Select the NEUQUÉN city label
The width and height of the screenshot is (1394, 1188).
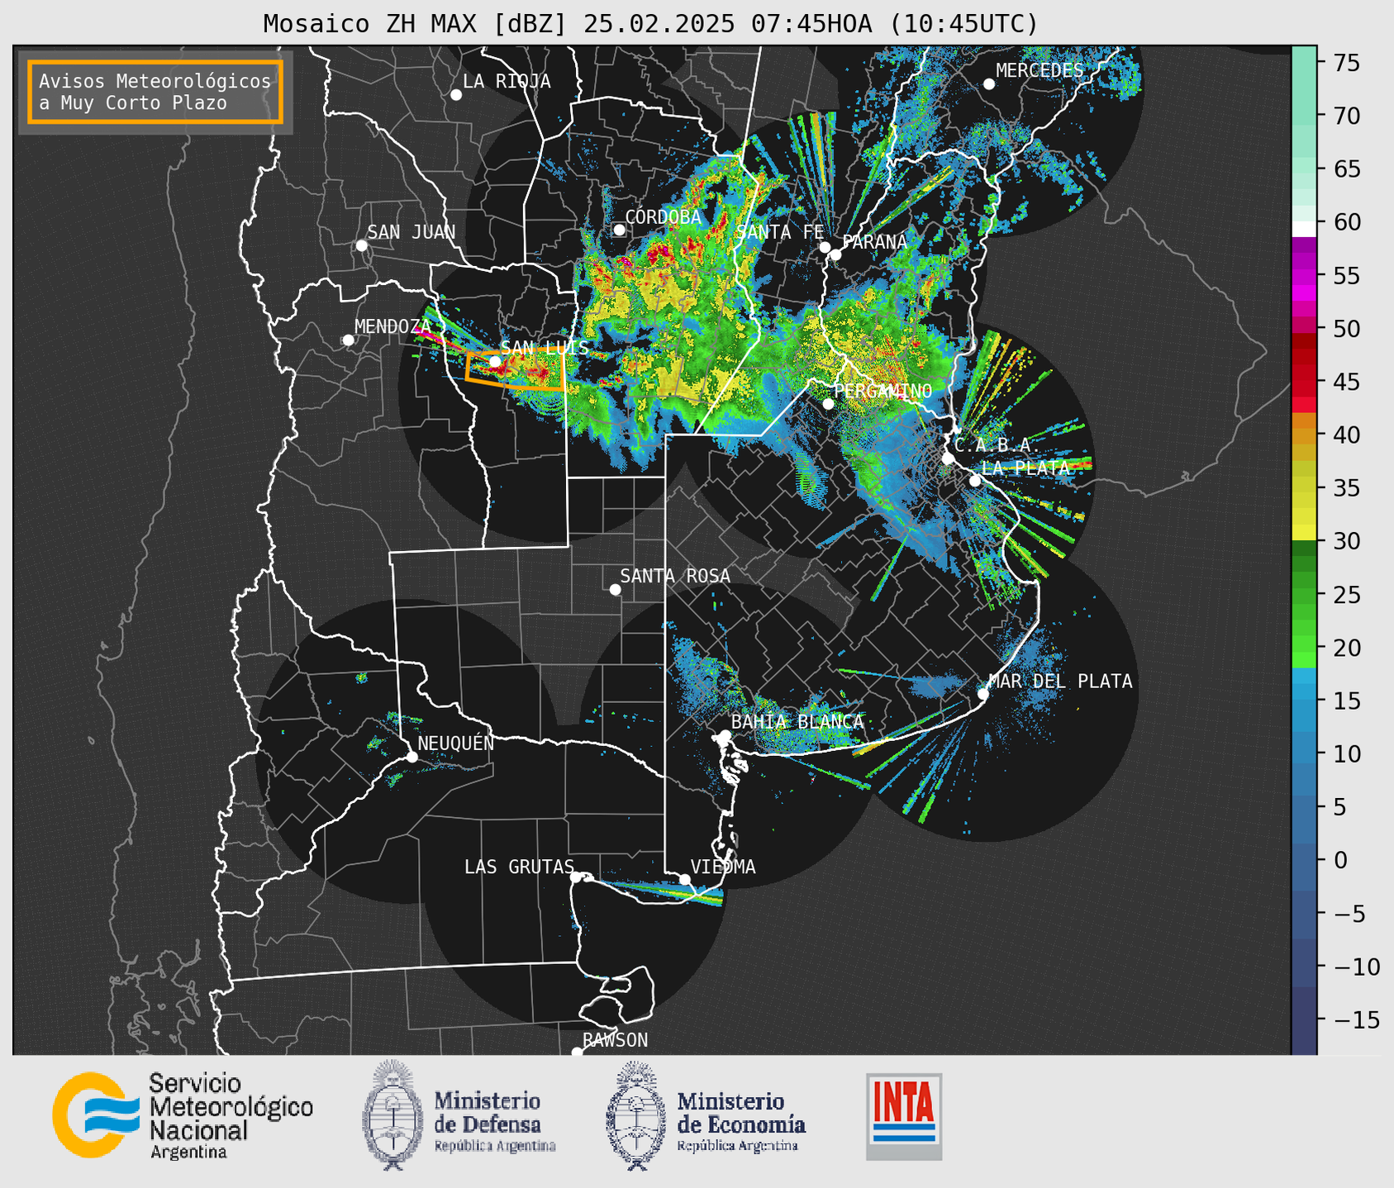pos(456,743)
